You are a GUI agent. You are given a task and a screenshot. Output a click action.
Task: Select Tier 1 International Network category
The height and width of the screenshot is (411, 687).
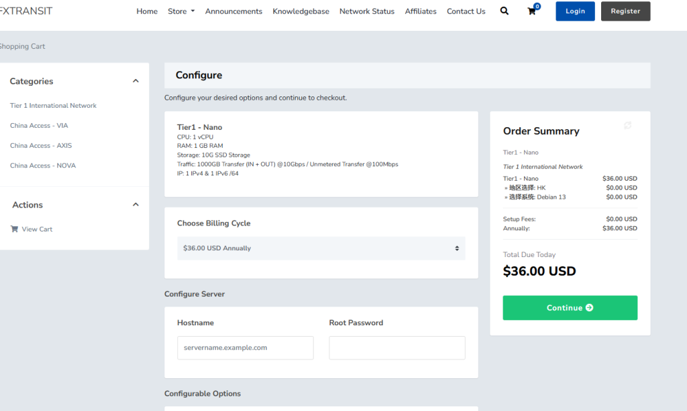pos(53,106)
